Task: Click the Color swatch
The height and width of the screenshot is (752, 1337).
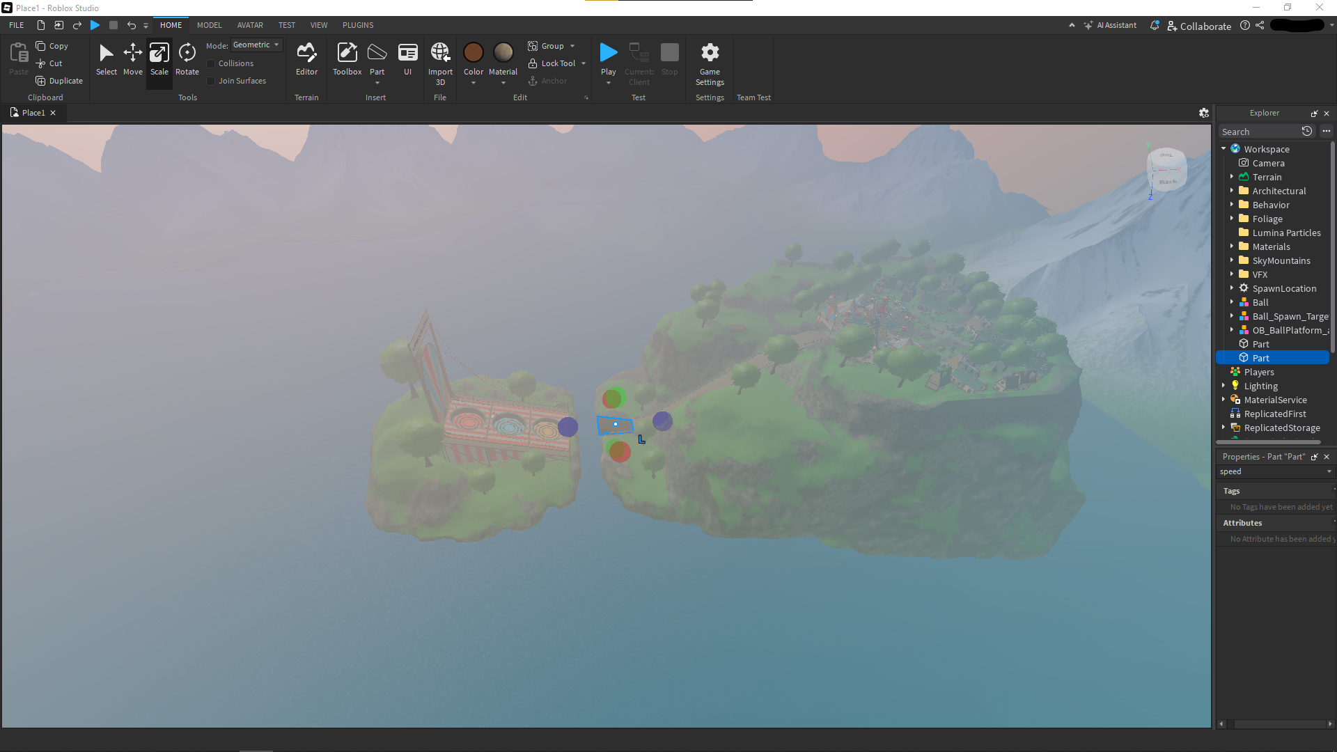Action: (x=474, y=52)
